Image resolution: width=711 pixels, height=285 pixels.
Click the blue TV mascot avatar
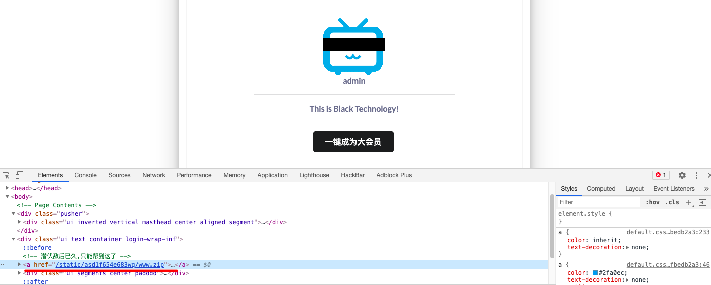click(x=353, y=47)
